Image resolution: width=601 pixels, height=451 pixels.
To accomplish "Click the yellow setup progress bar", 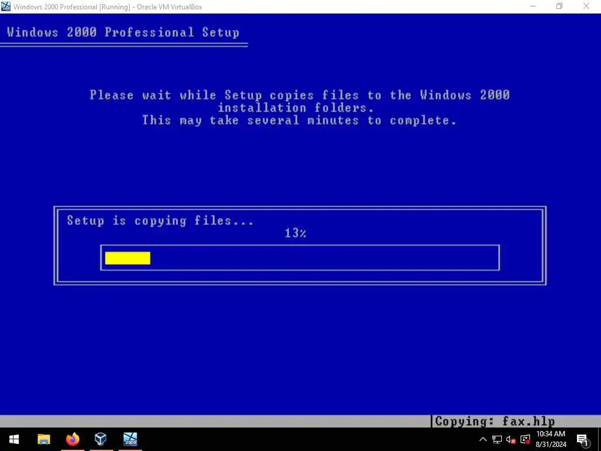I will [127, 258].
